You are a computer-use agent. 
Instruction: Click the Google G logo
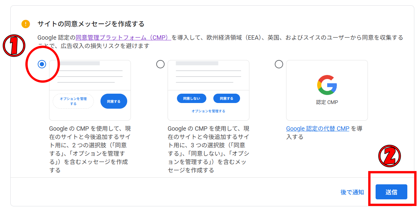tap(327, 85)
